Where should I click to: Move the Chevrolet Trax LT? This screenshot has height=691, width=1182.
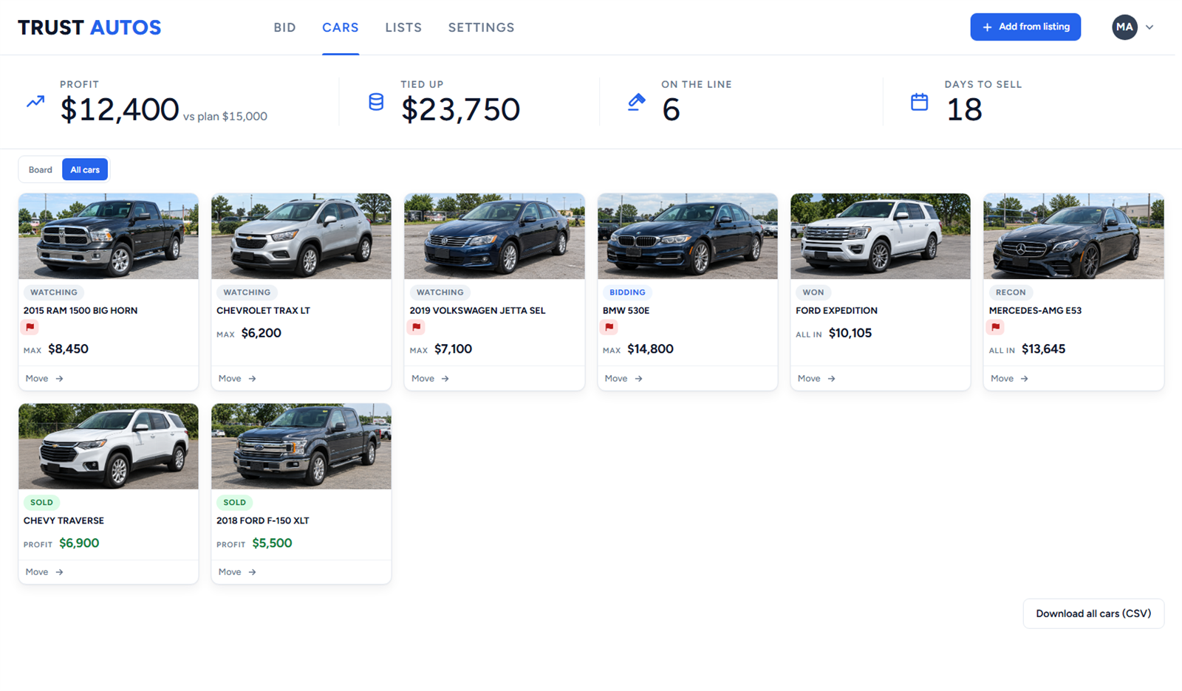coord(237,378)
